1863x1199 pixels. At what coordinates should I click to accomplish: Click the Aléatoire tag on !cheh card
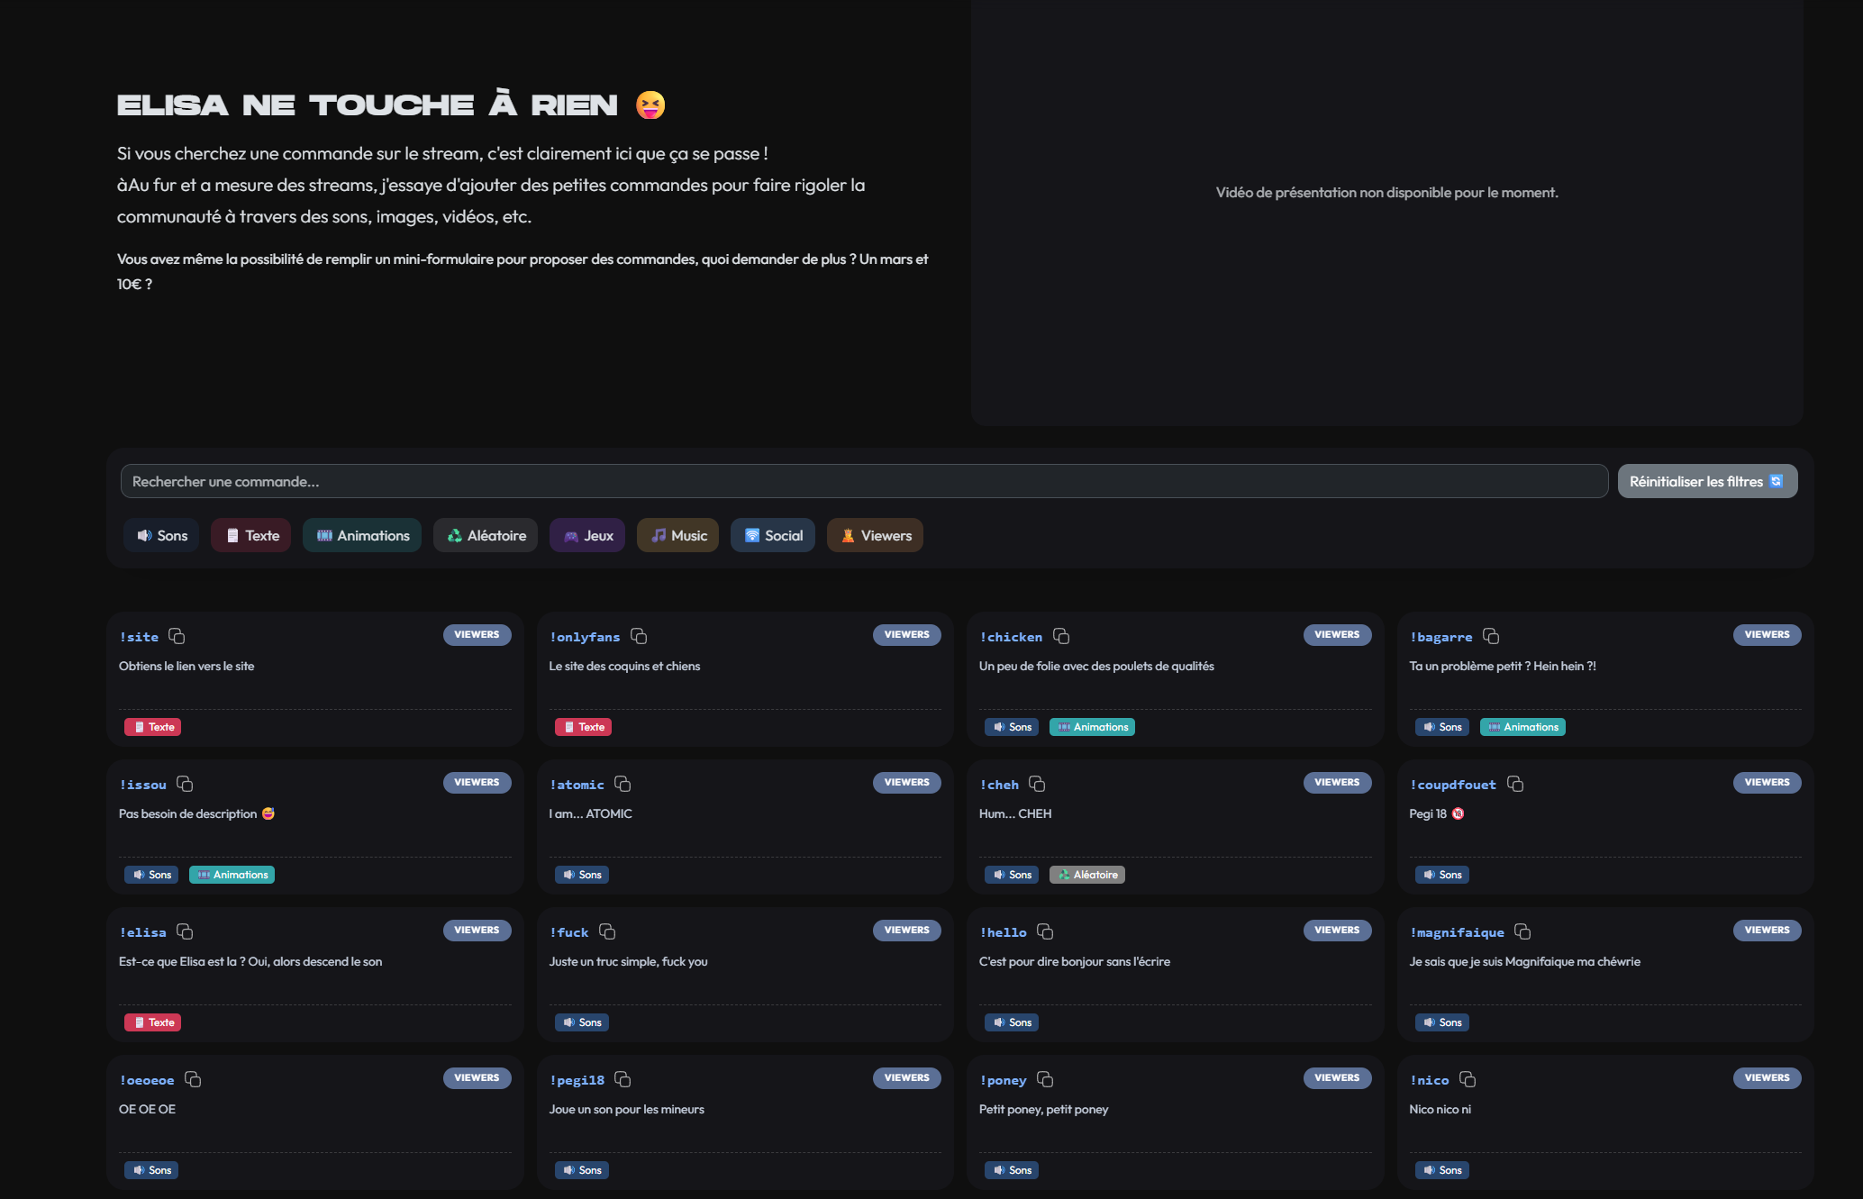(x=1086, y=875)
